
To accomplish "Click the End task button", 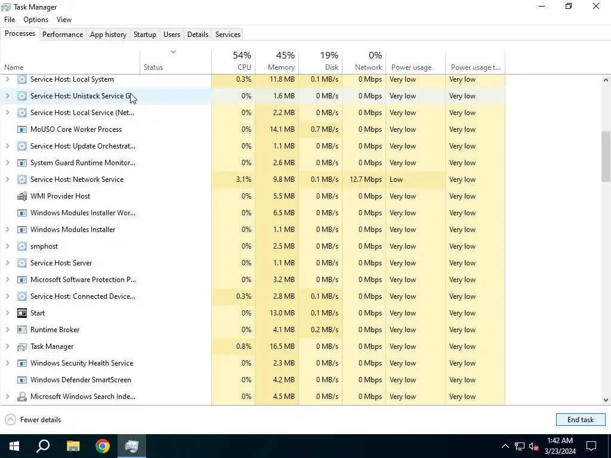I will click(x=581, y=420).
